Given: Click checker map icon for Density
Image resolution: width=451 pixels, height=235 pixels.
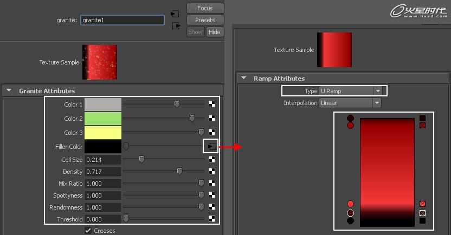Looking at the screenshot, I should click(212, 171).
